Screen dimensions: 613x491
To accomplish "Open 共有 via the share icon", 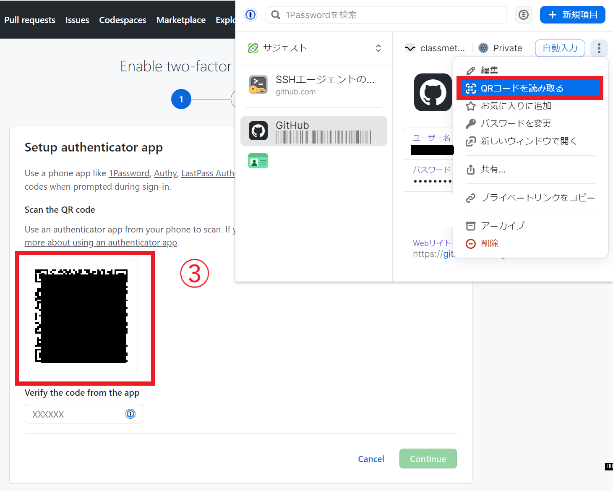I will 470,169.
